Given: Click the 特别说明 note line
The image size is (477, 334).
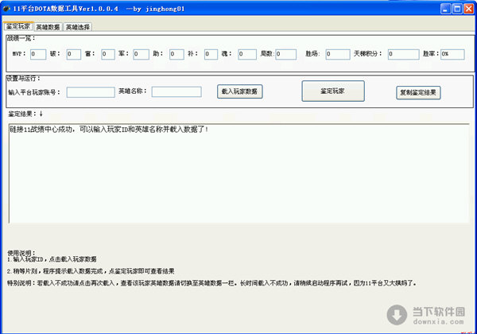Looking at the screenshot, I should pos(211,283).
